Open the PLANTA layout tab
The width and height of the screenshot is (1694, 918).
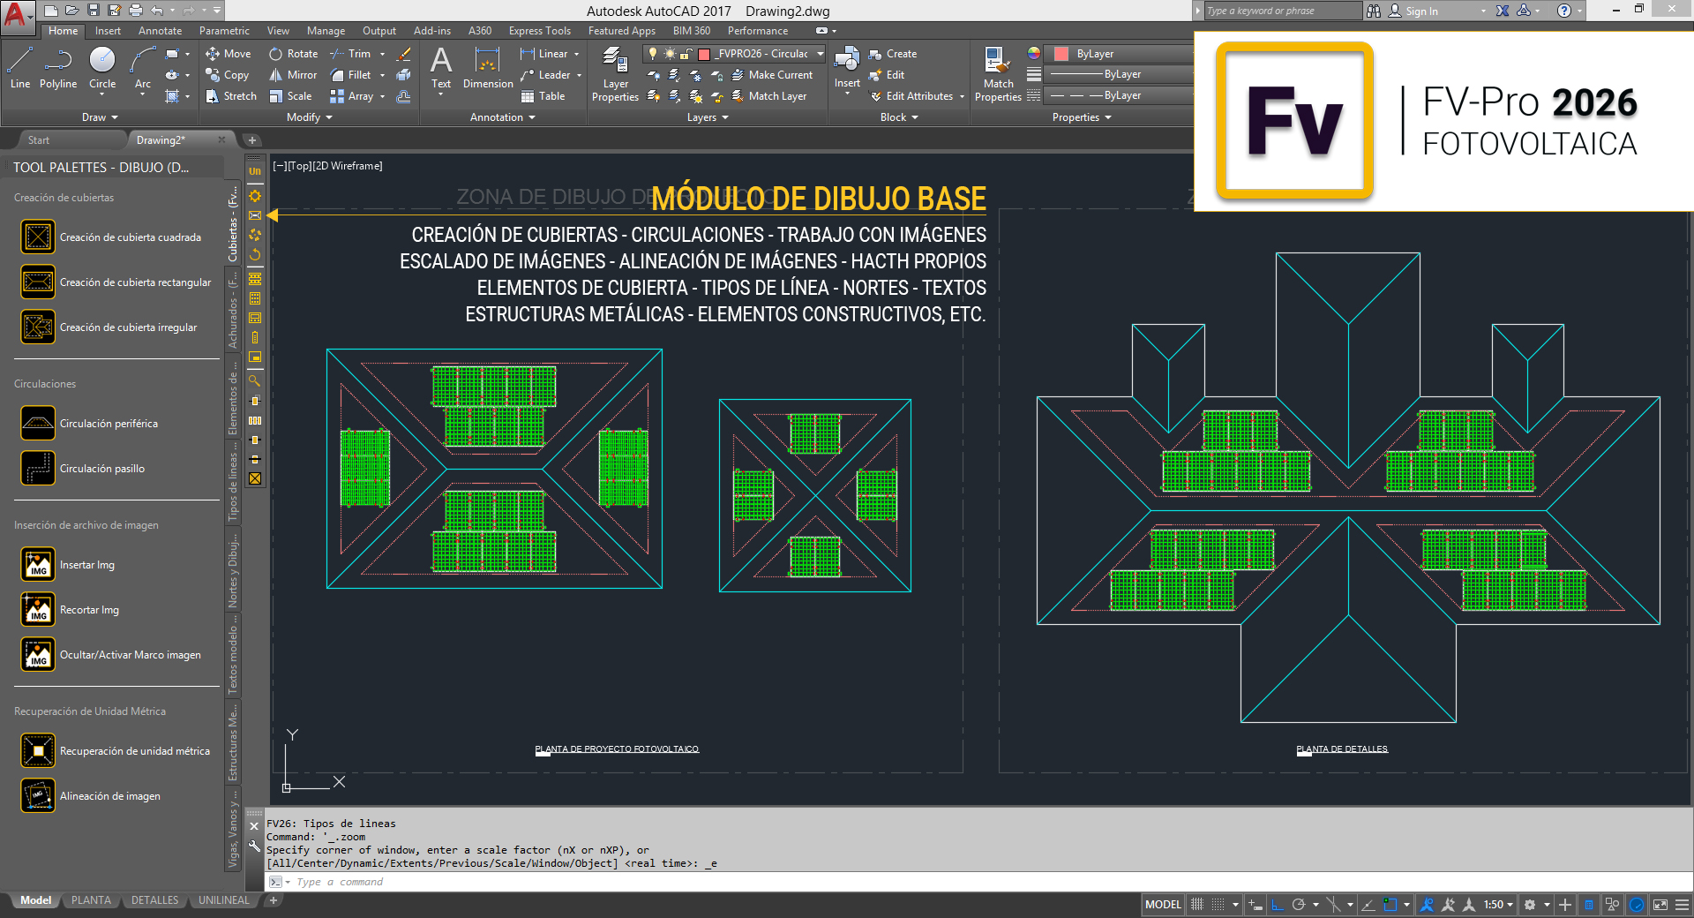click(91, 900)
